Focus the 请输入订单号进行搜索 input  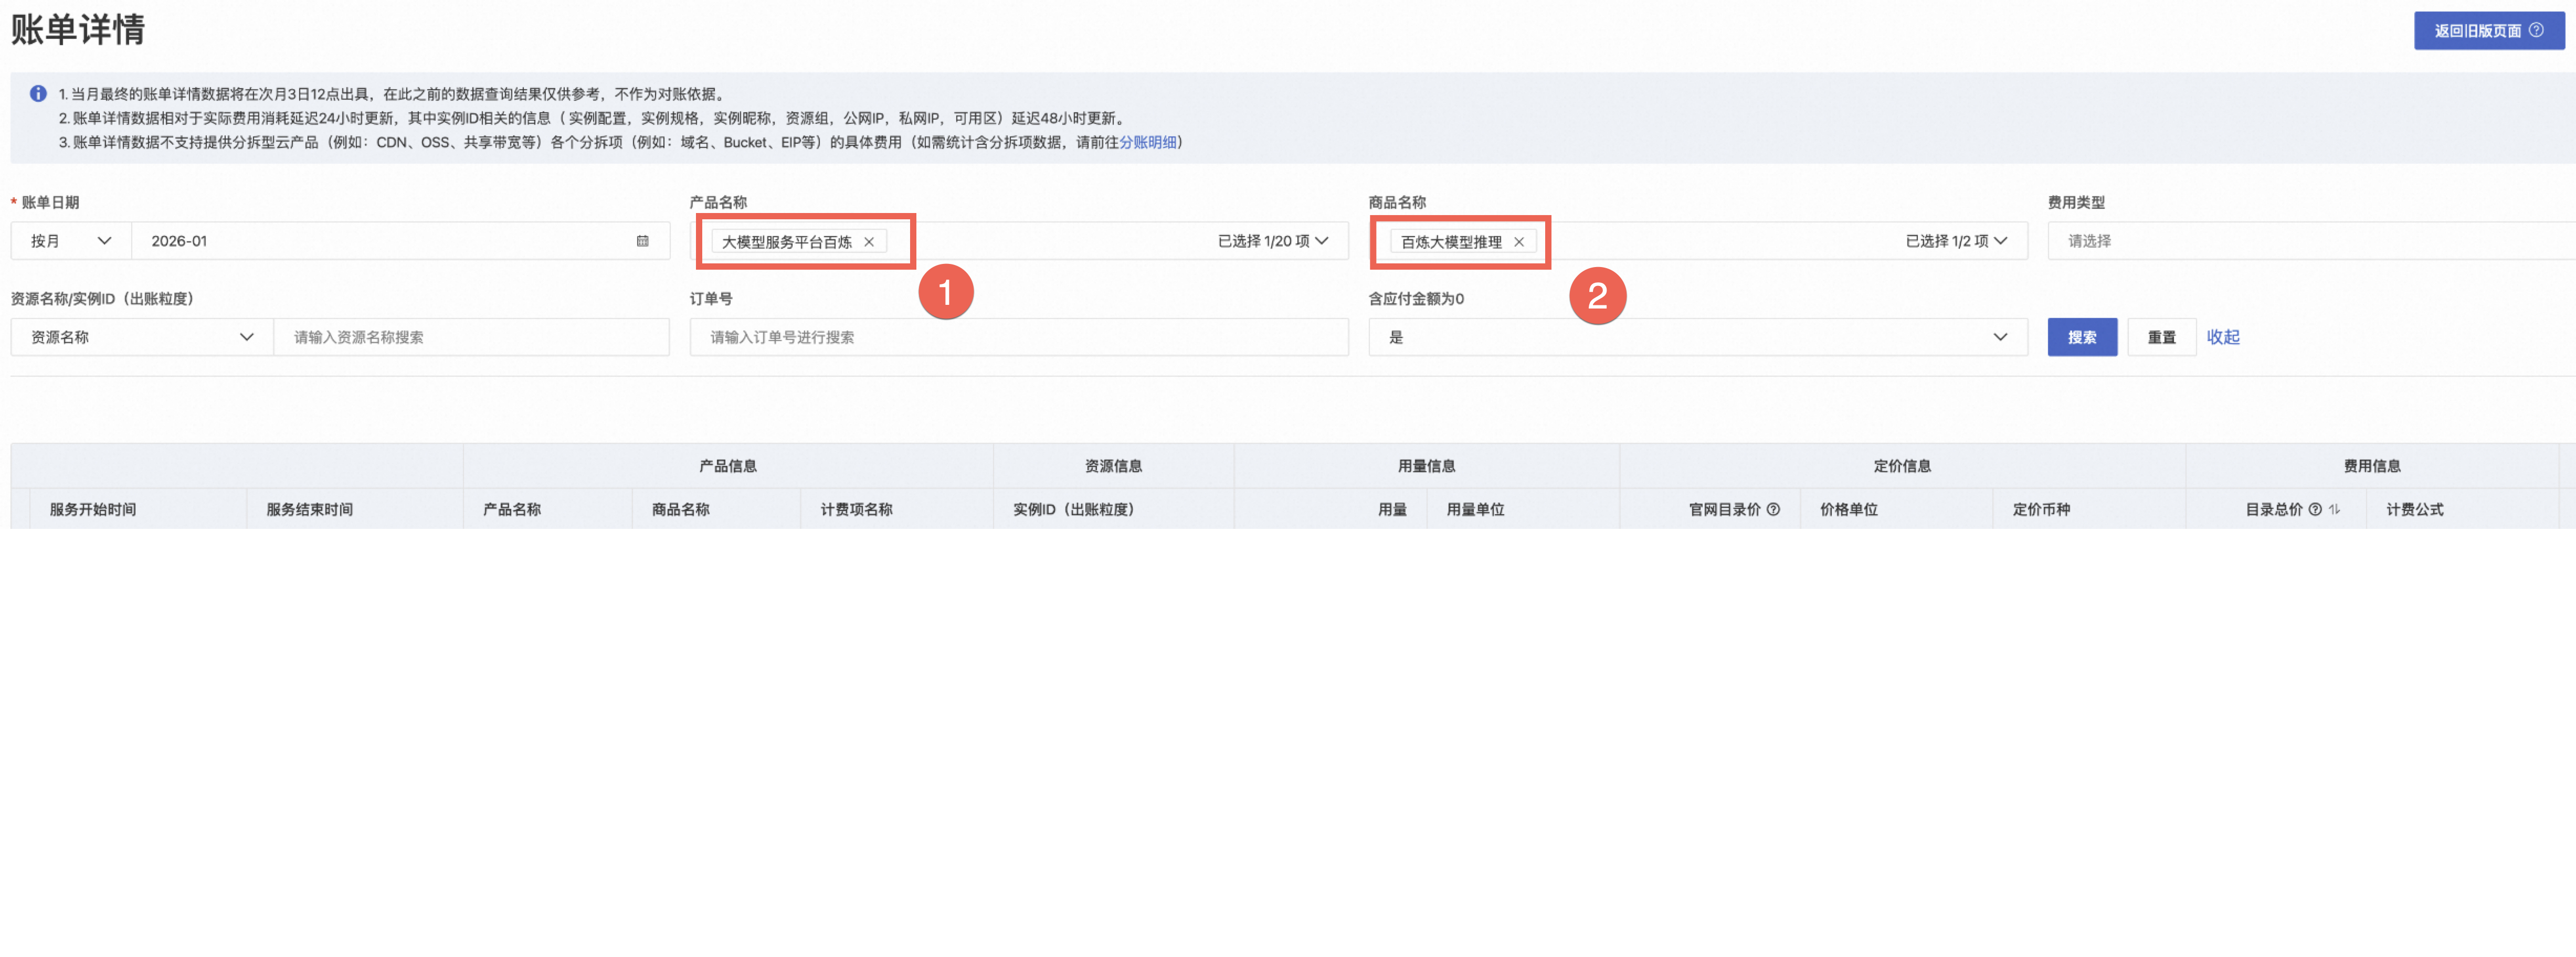(1018, 337)
